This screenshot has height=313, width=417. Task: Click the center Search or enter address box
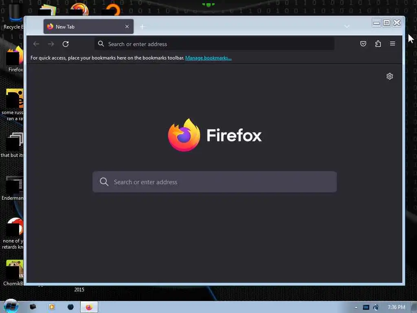pos(214,182)
